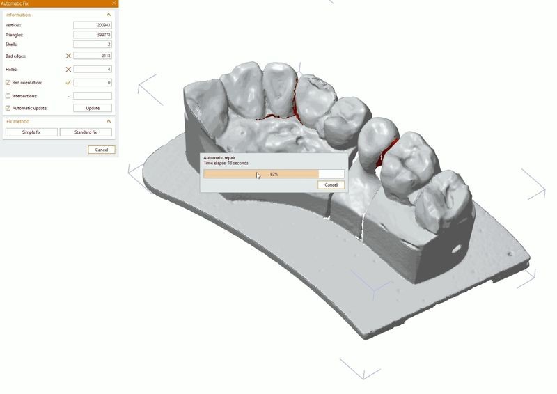Click the Triangles count field
This screenshot has height=394, width=557.
[x=93, y=35]
